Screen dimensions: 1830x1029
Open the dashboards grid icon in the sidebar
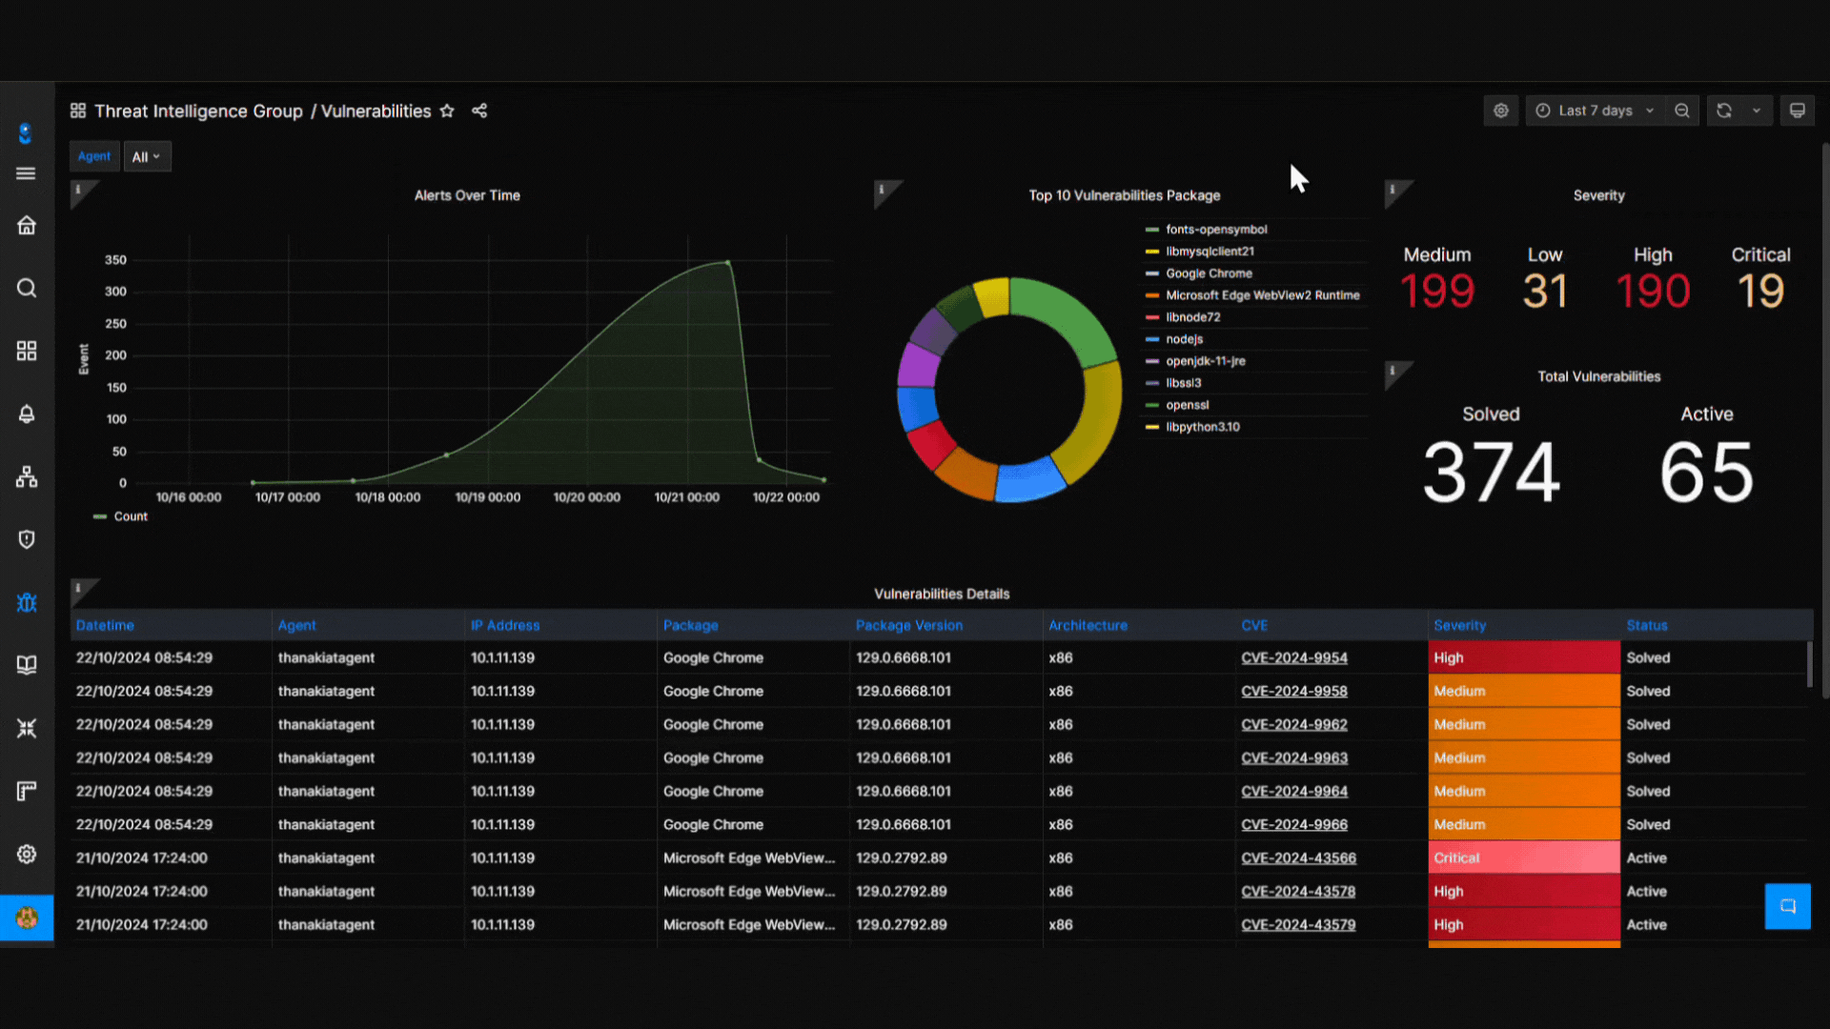pyautogui.click(x=27, y=351)
